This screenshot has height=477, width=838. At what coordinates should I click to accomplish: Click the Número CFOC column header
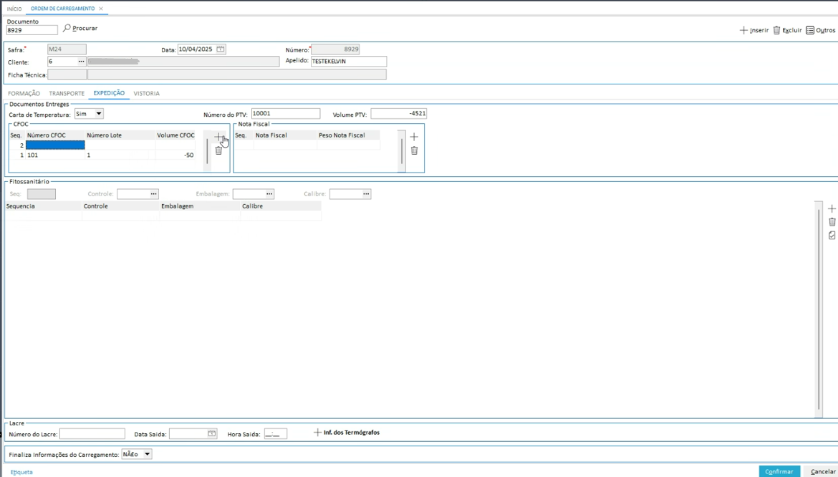[55, 135]
